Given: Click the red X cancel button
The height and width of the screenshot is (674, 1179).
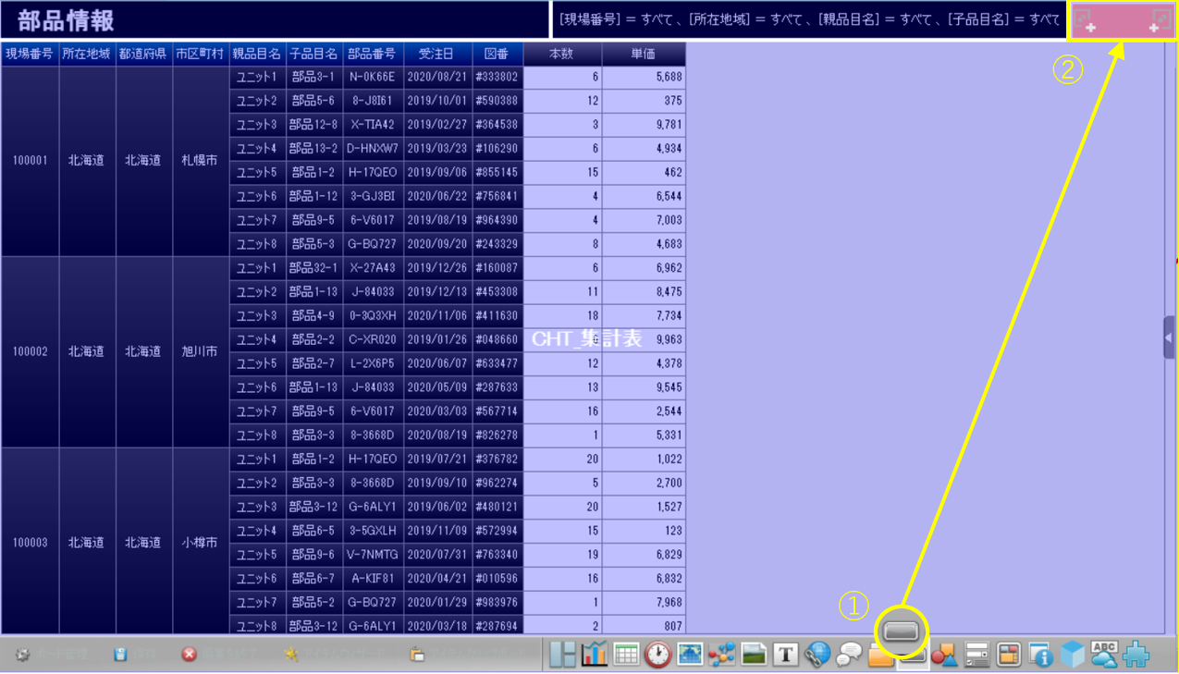Looking at the screenshot, I should click(189, 655).
